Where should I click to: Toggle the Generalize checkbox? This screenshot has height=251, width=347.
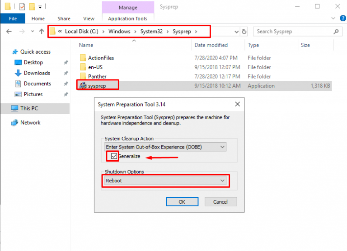pos(114,156)
